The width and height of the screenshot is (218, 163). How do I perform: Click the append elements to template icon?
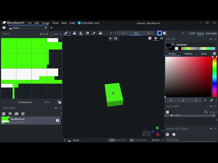coord(23,114)
